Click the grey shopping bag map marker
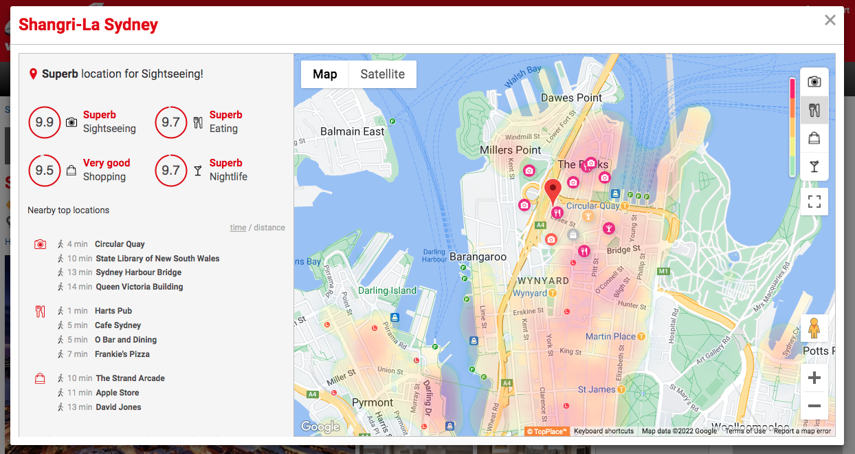 [x=573, y=235]
